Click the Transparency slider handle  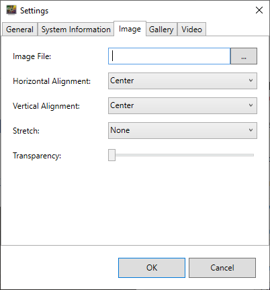click(x=111, y=155)
